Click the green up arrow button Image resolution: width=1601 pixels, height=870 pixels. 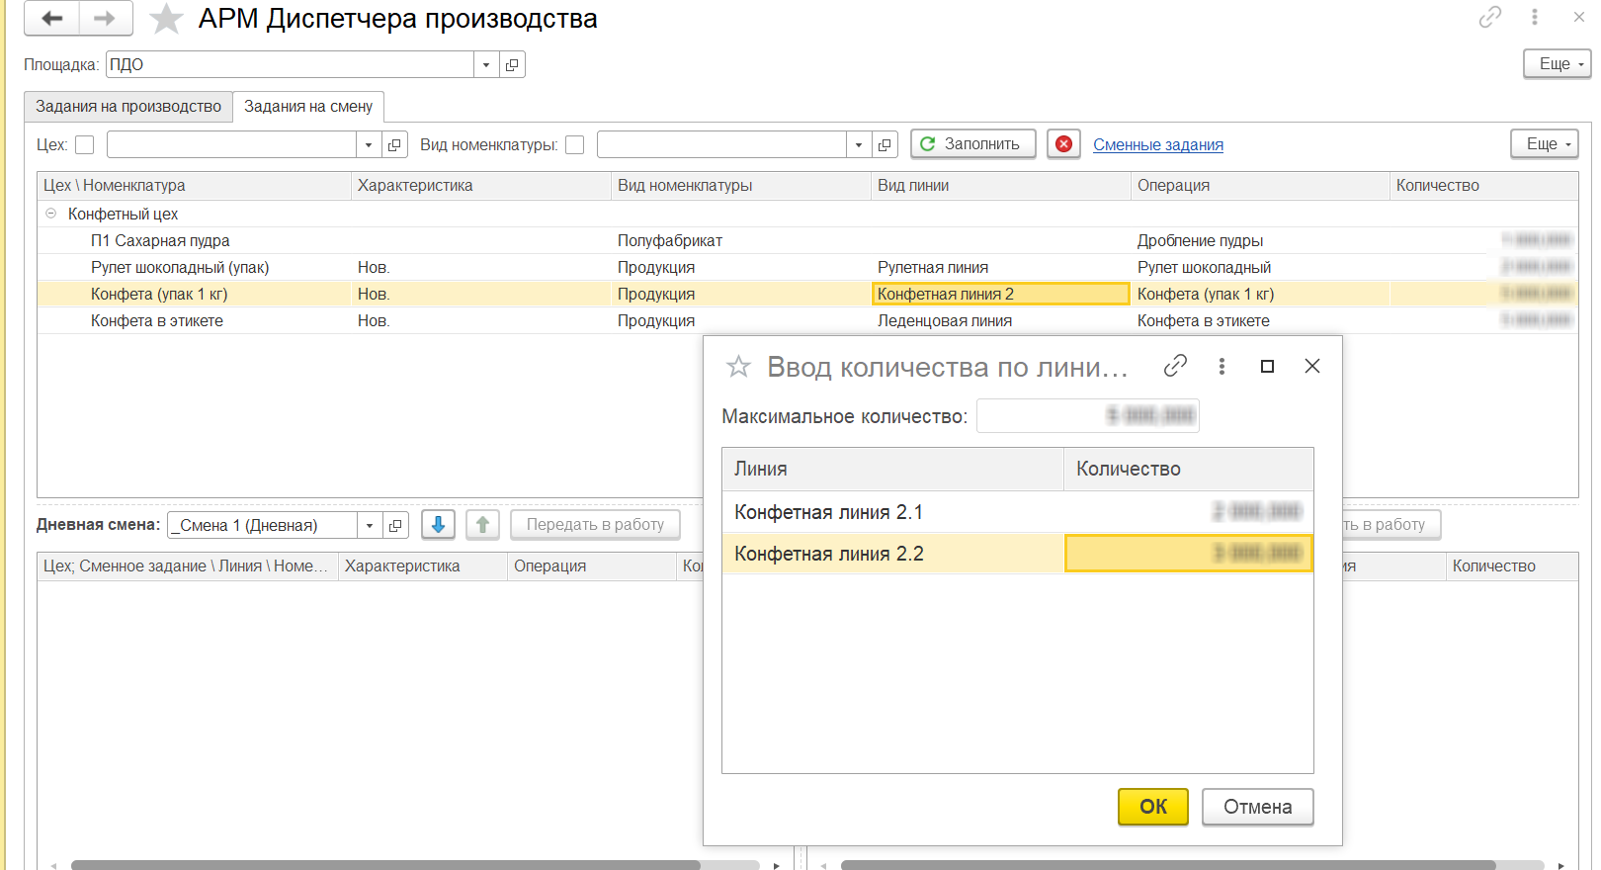pyautogui.click(x=482, y=525)
